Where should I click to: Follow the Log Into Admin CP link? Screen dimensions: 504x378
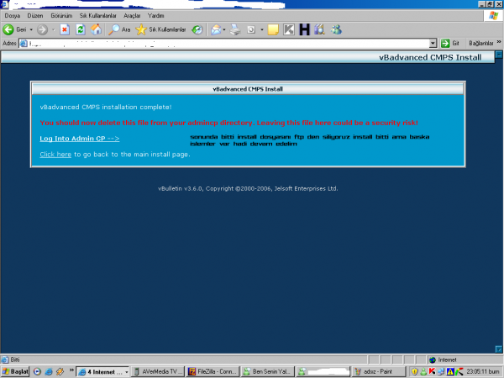[x=80, y=139]
